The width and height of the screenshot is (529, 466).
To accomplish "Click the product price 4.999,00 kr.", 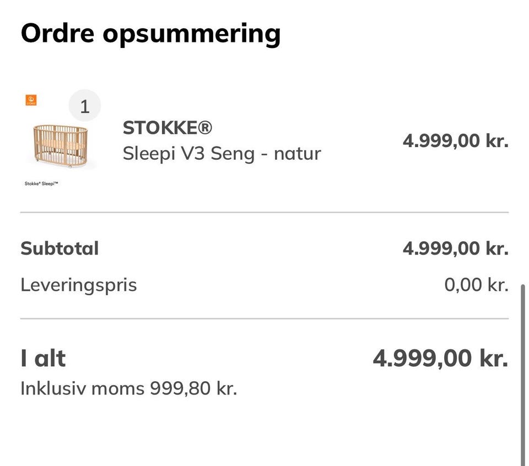I will [455, 140].
